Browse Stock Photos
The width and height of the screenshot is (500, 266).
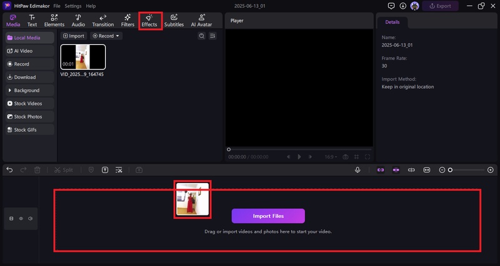pyautogui.click(x=29, y=117)
